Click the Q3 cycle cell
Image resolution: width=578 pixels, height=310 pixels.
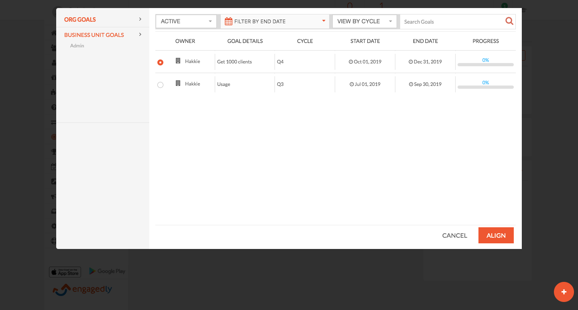click(x=280, y=84)
